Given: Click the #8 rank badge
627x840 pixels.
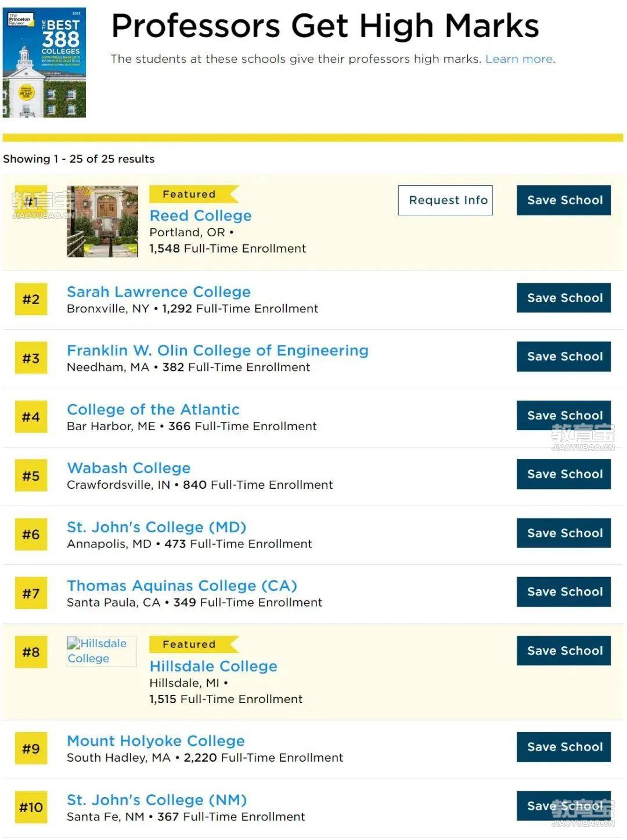Looking at the screenshot, I should (x=31, y=652).
